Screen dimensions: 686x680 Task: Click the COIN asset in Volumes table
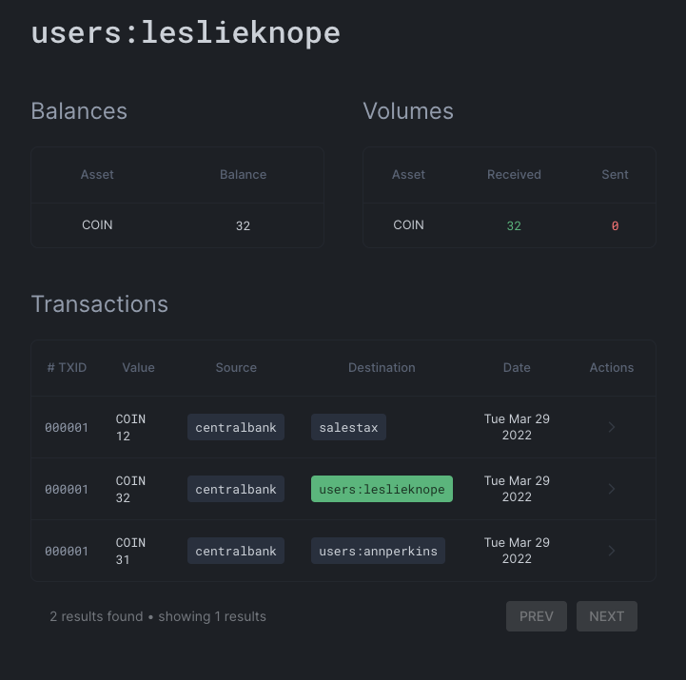point(408,225)
